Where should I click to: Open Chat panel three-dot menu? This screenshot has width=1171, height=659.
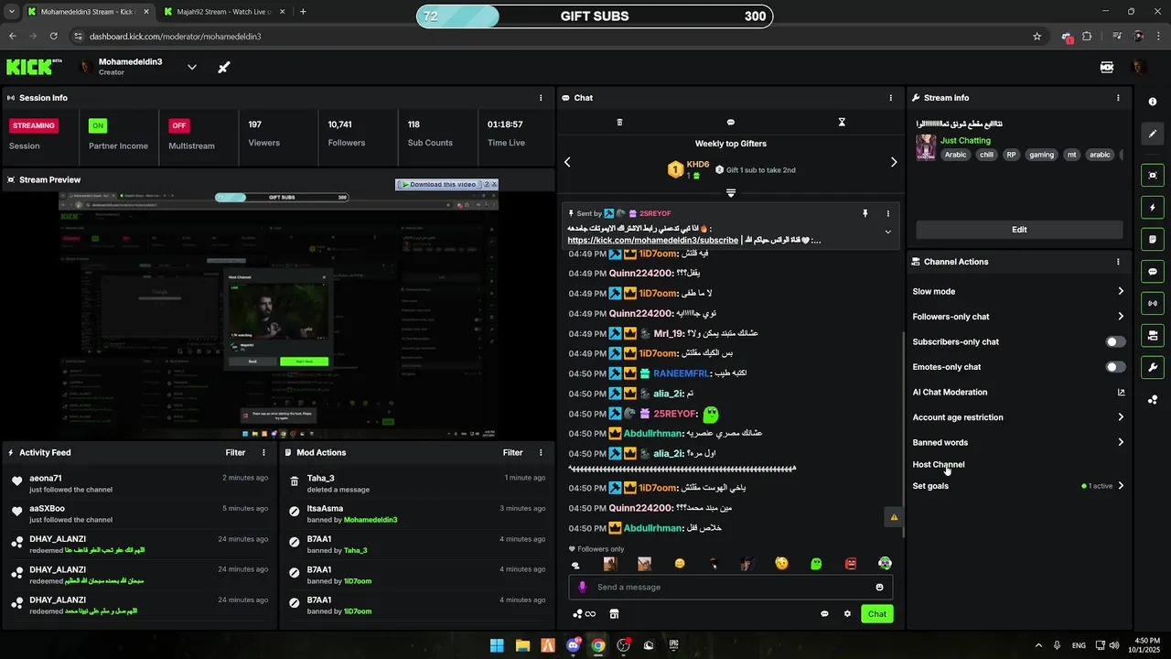click(x=891, y=98)
